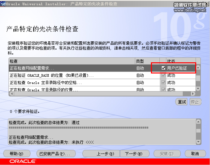This screenshot has height=165, width=210.
Task: Click the 0 个要求待验证 status text
Action: (x=25, y=112)
